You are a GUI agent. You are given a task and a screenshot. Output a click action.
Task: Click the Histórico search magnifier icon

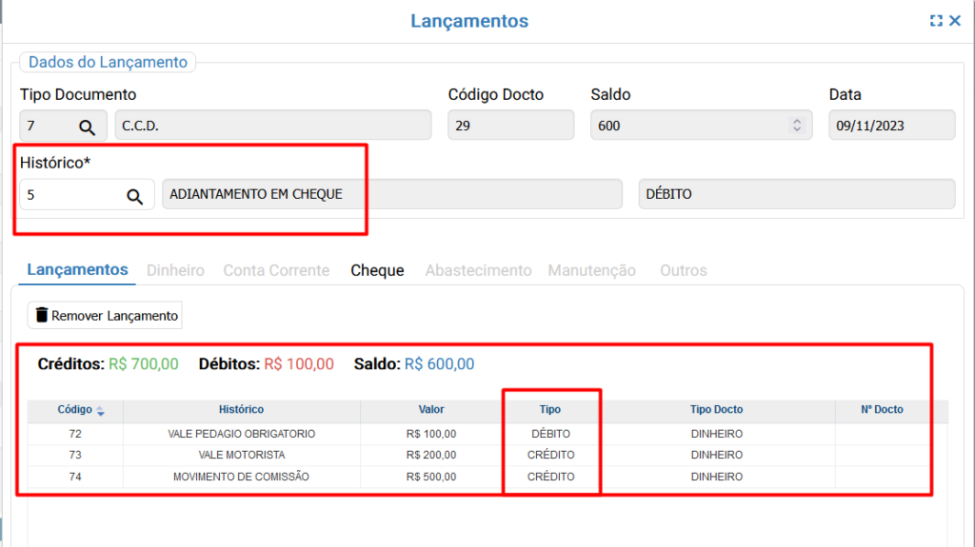[x=135, y=196]
